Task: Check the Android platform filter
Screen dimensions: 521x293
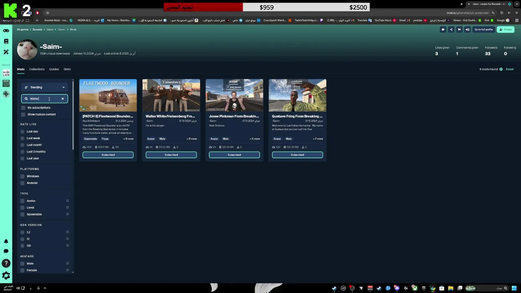Action: tap(22, 183)
